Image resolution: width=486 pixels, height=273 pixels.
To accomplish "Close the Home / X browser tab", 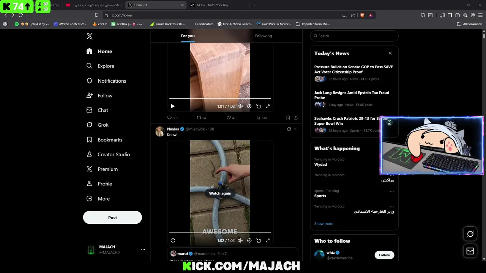I will tap(182, 5).
